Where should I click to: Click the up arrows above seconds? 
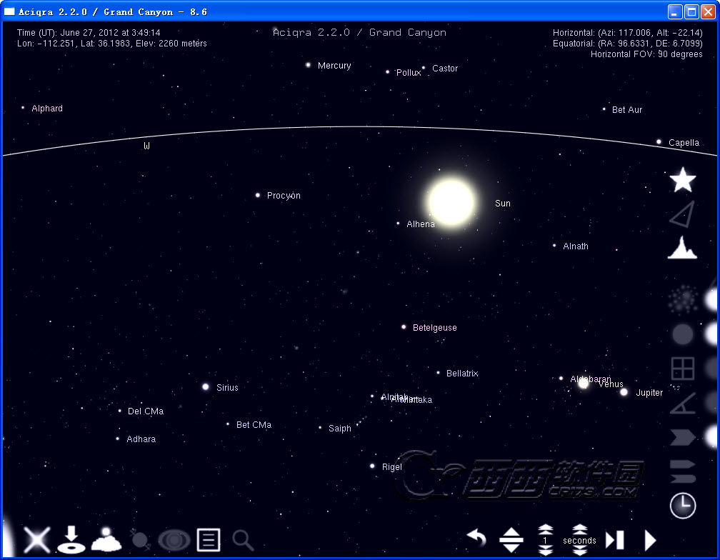(579, 529)
